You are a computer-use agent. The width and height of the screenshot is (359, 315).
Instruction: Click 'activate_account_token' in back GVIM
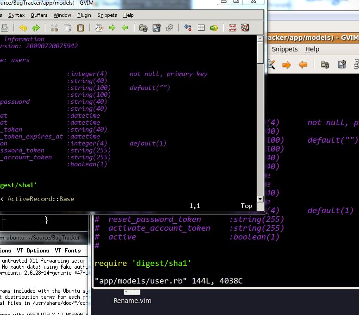pos(159,228)
